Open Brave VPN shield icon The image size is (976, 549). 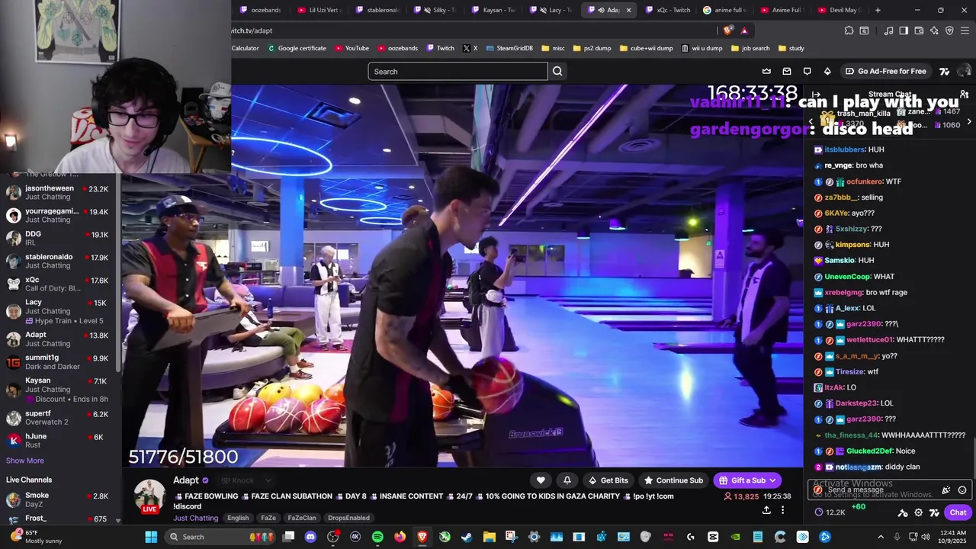[949, 30]
